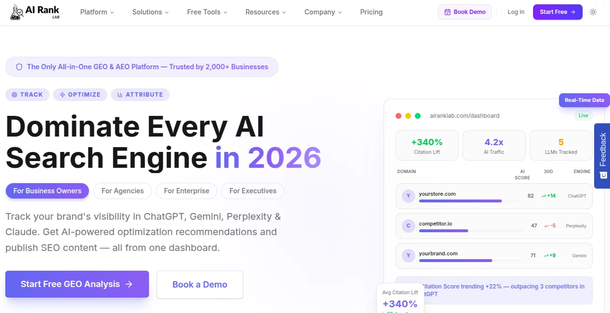
Task: Click the +9 upward trend indicator
Action: pyautogui.click(x=549, y=256)
